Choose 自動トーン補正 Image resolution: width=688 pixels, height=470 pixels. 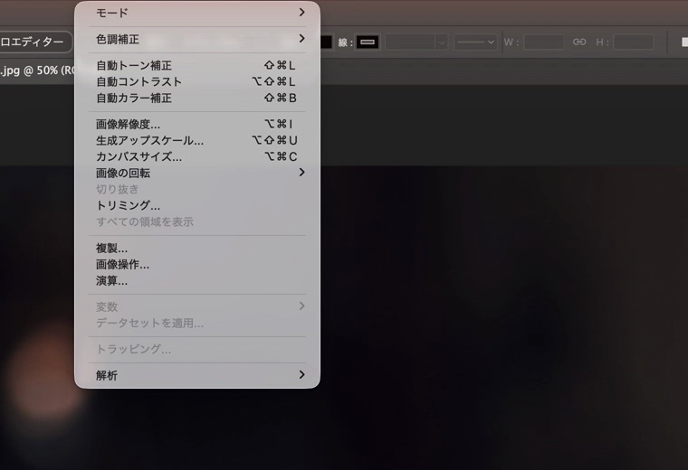click(197, 65)
